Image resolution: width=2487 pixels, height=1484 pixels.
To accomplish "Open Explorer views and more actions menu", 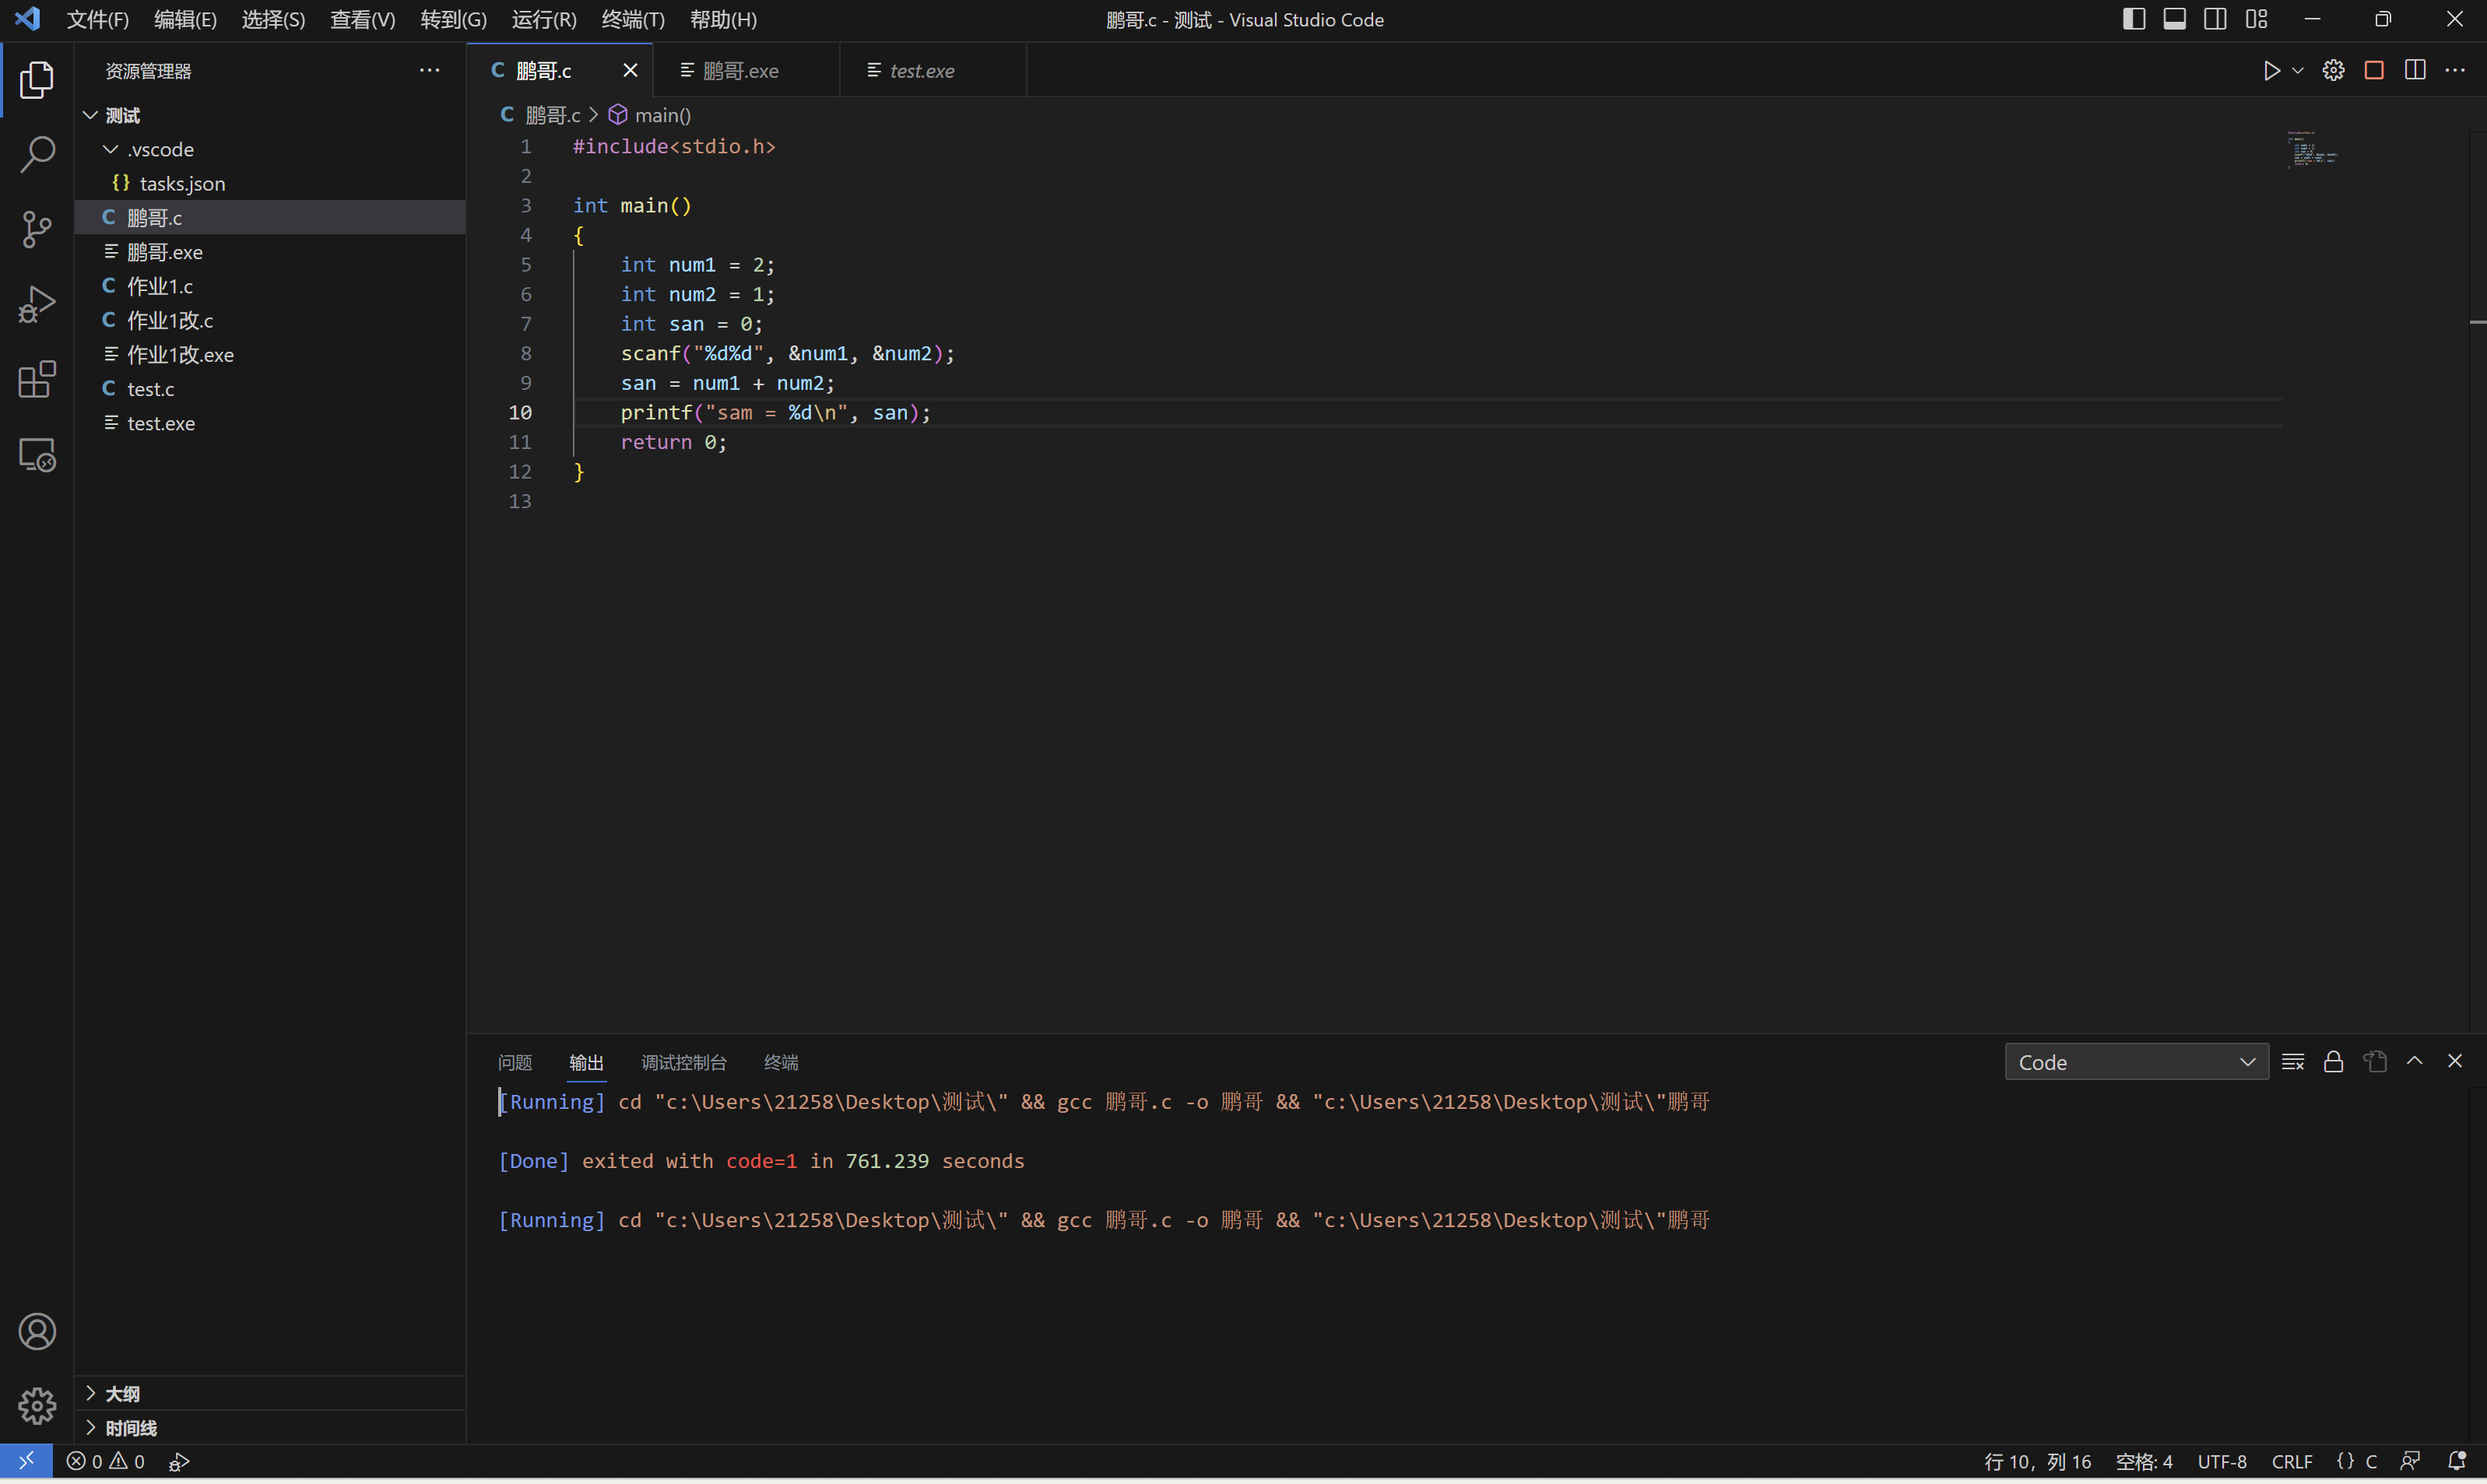I will (429, 71).
